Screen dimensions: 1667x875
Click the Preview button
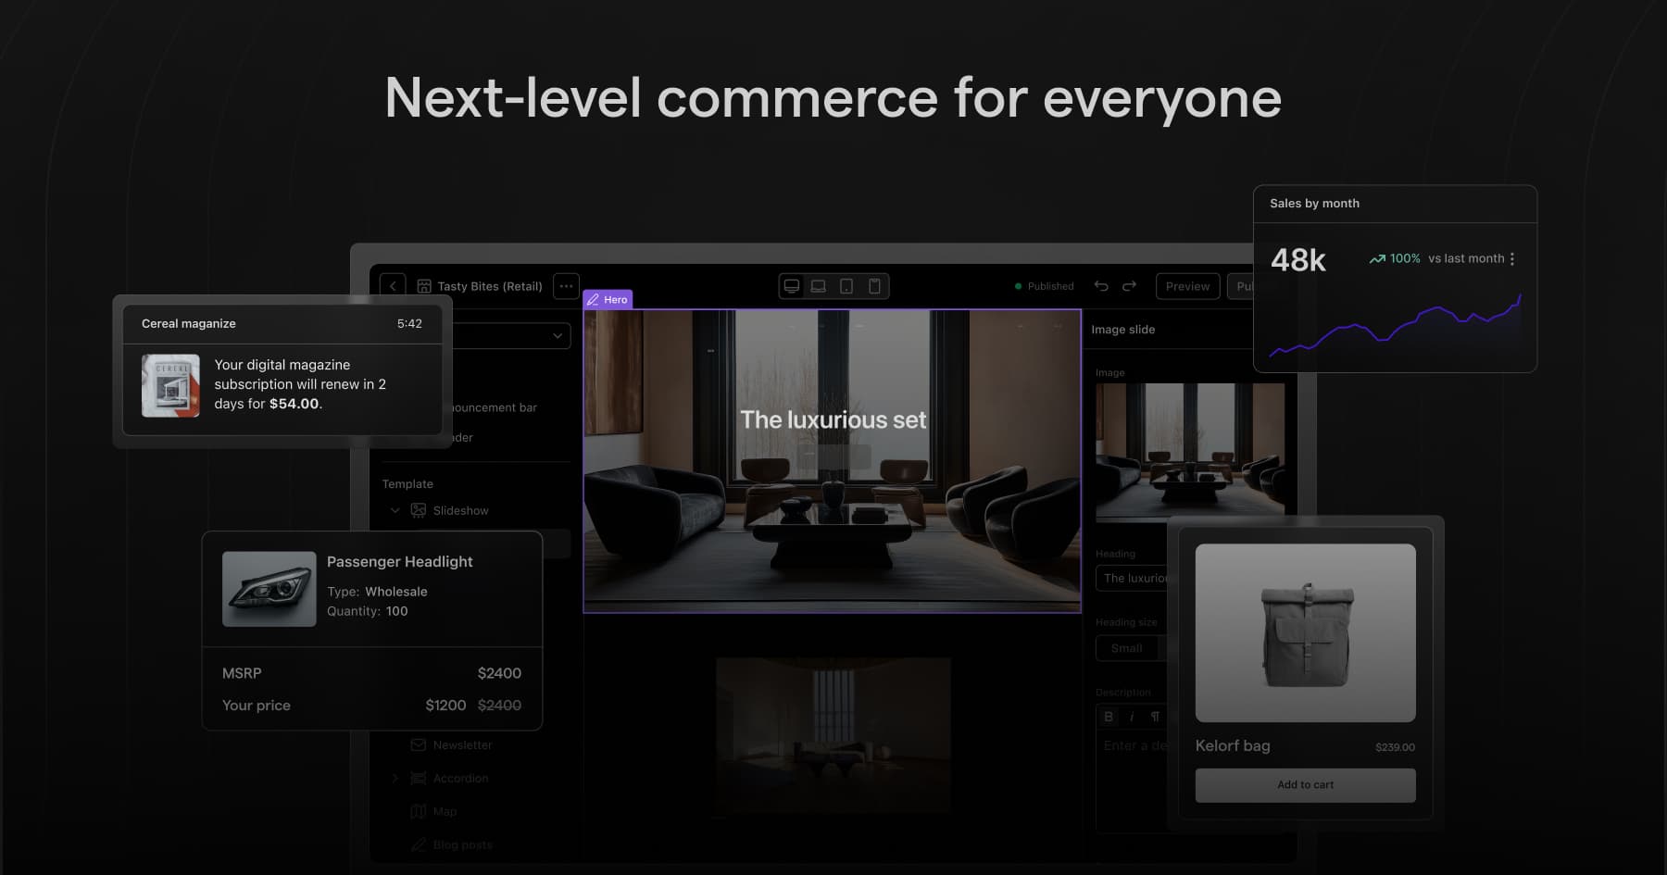coord(1186,286)
